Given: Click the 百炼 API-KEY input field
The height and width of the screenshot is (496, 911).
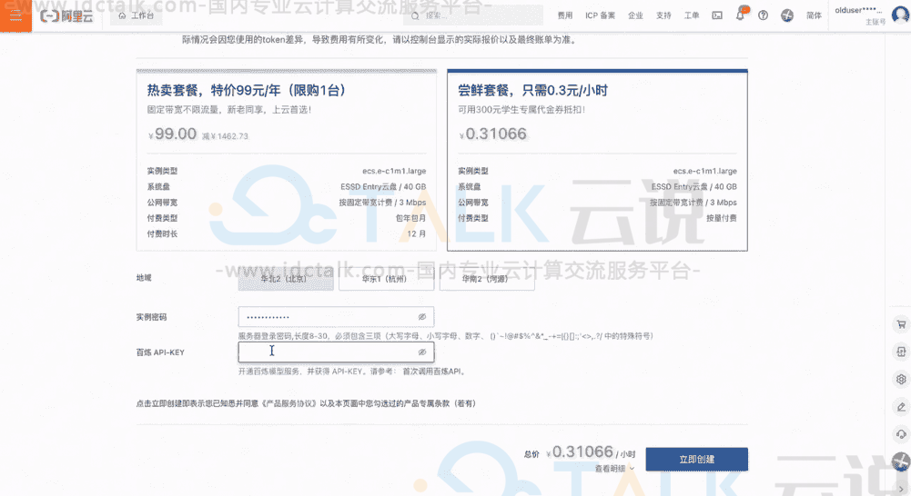Looking at the screenshot, I should tap(336, 352).
